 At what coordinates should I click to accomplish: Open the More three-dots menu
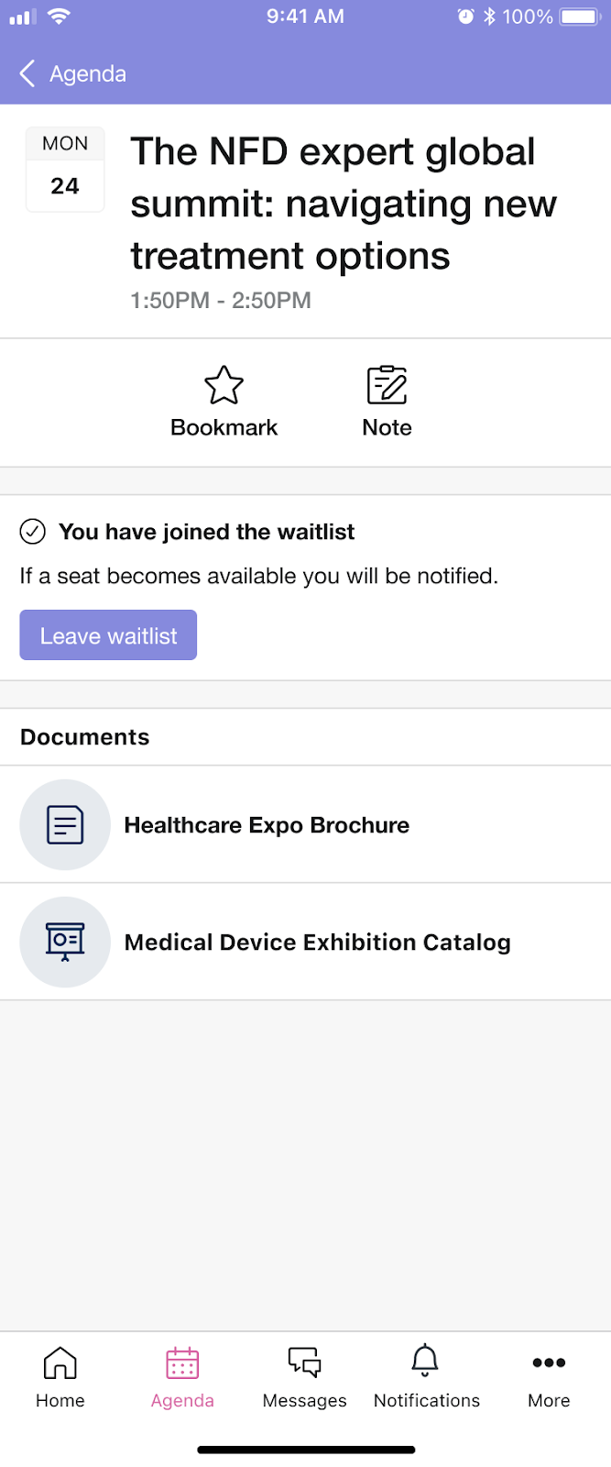click(x=549, y=1362)
